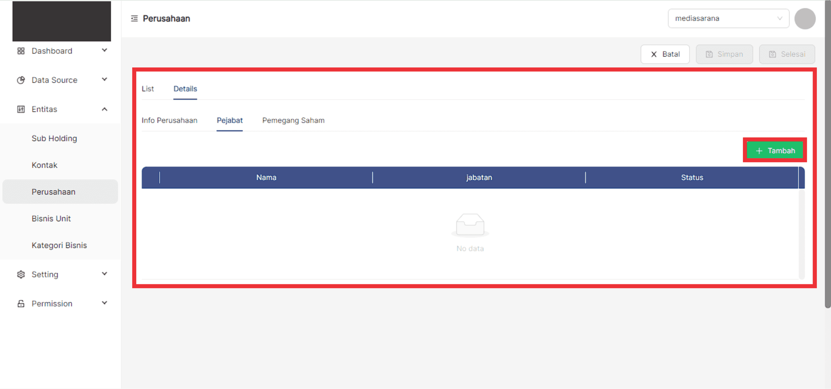Open the user avatar profile
The width and height of the screenshot is (831, 389).
click(x=804, y=19)
